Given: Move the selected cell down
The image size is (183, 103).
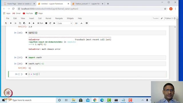Looking at the screenshot, I should (x=34, y=23).
